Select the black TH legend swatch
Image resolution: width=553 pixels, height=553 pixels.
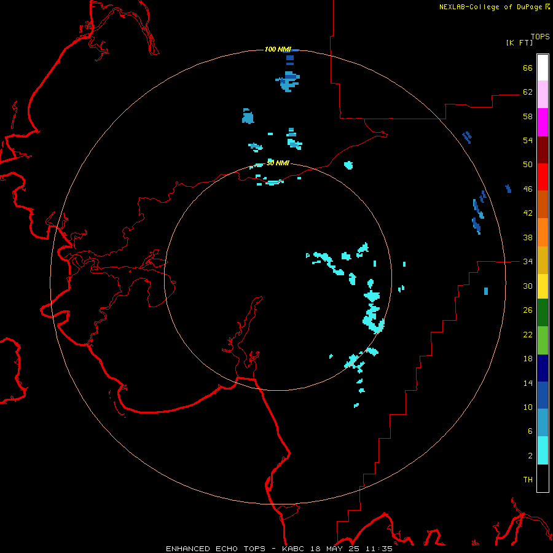click(543, 478)
